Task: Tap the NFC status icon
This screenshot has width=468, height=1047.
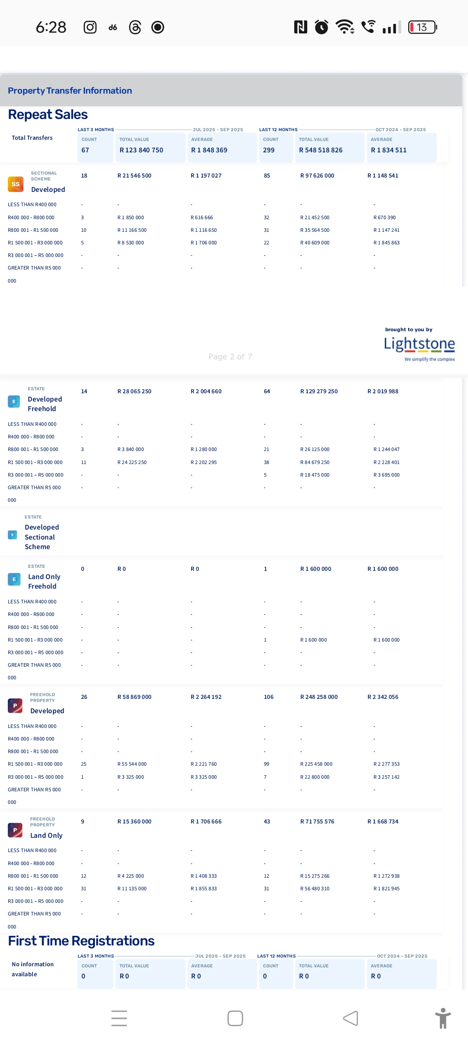Action: [301, 27]
